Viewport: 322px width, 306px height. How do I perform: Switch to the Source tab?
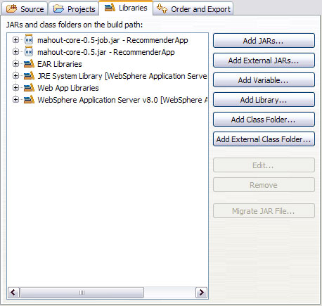(25, 9)
